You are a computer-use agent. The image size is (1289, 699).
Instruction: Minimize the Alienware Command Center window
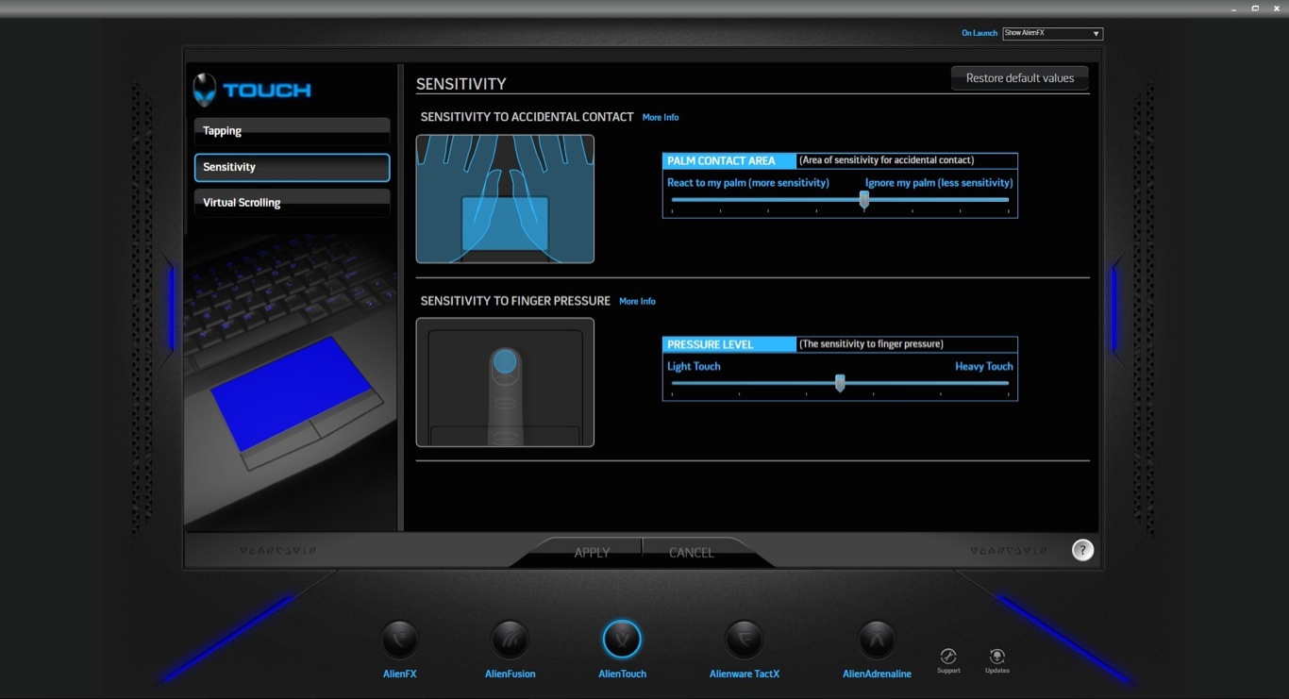tap(1233, 8)
